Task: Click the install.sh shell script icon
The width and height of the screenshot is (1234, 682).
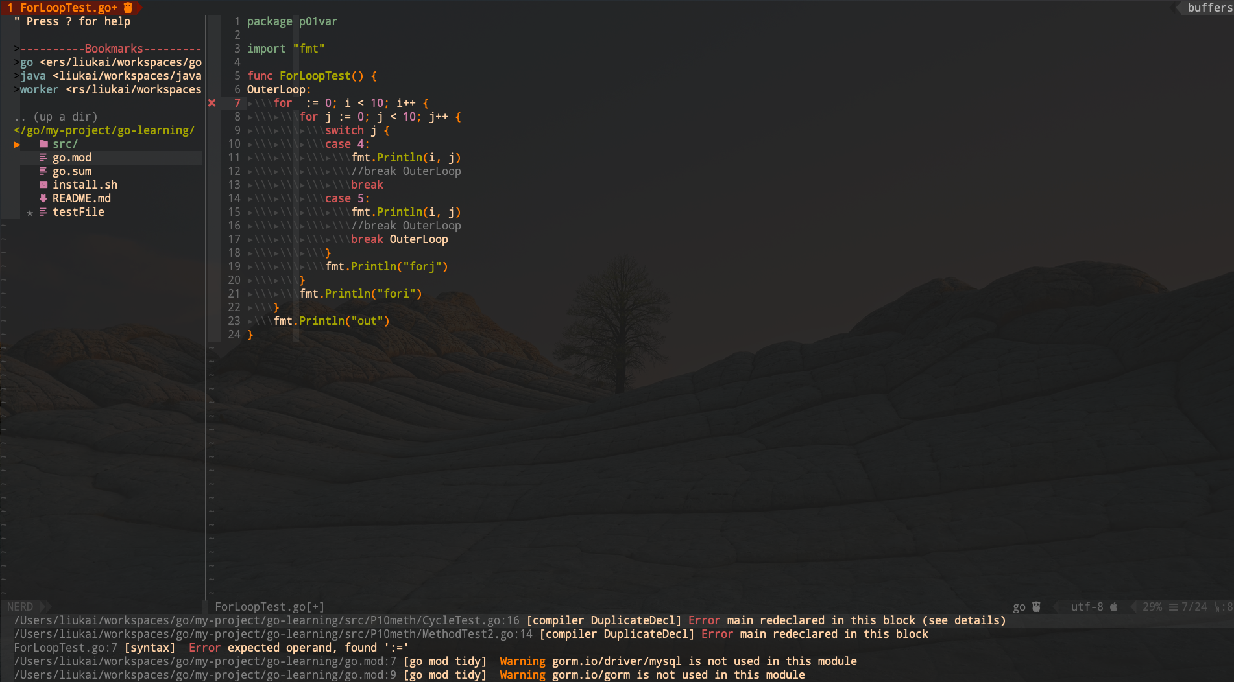Action: [x=43, y=185]
